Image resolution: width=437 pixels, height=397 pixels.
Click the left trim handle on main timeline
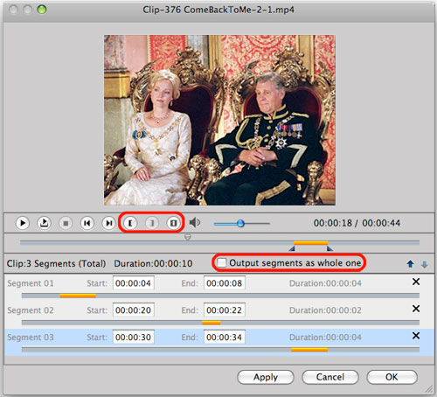click(292, 248)
